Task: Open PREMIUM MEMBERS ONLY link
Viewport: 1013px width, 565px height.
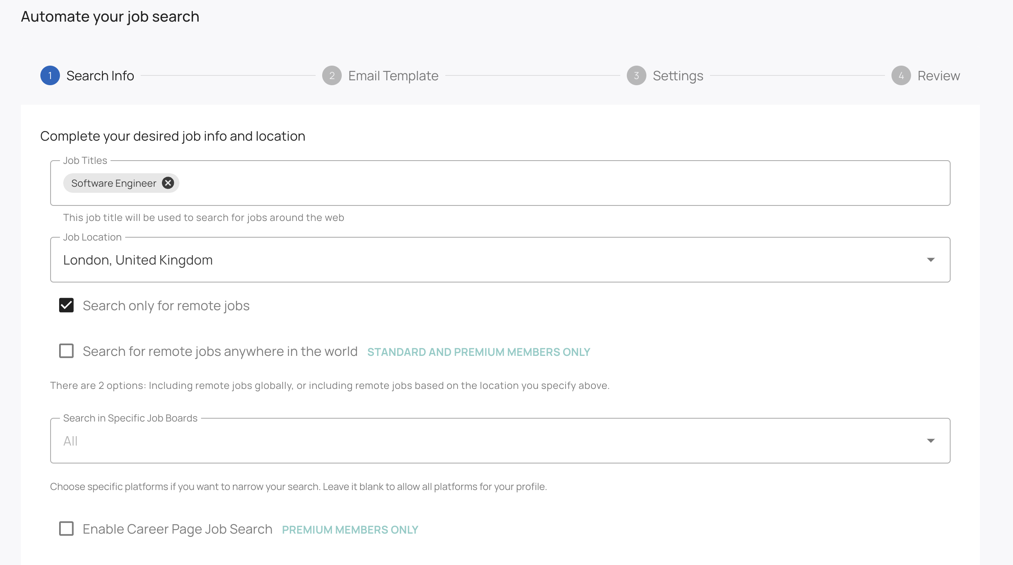Action: [349, 529]
